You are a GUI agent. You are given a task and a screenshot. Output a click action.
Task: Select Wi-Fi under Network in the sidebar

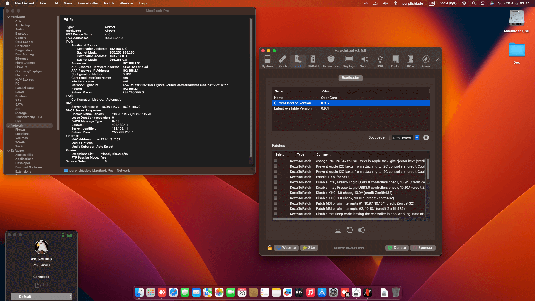(19, 146)
